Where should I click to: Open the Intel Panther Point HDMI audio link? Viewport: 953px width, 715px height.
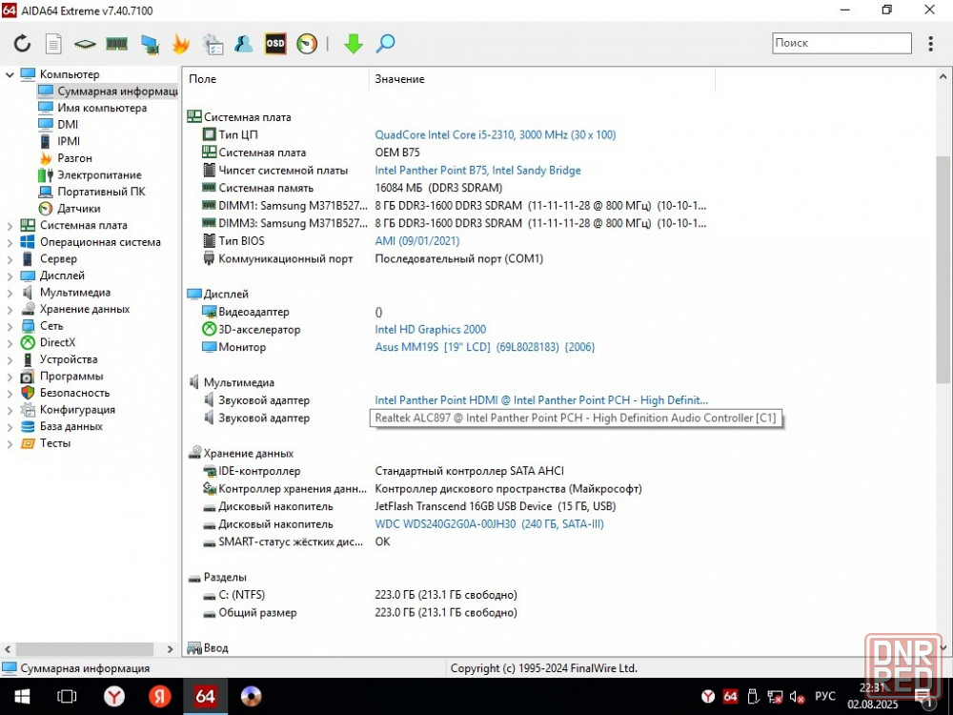point(541,400)
